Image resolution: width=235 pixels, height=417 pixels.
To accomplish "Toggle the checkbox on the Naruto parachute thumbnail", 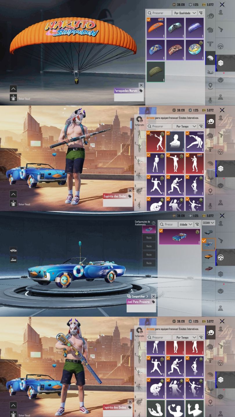I will click(149, 20).
